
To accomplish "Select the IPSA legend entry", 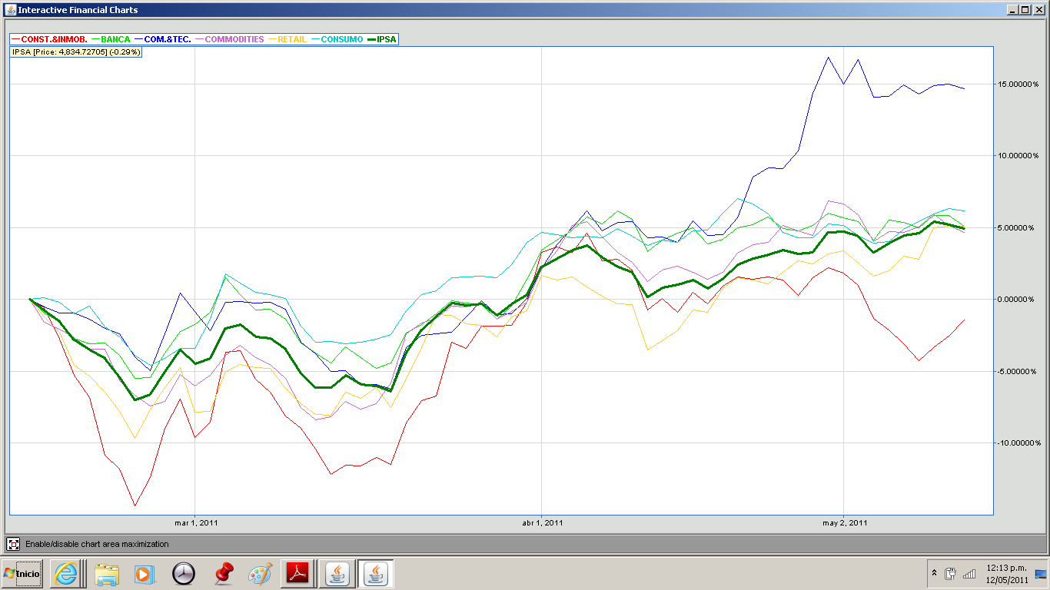I will tap(383, 39).
